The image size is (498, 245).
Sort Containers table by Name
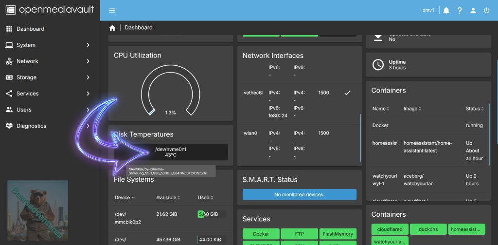click(379, 109)
